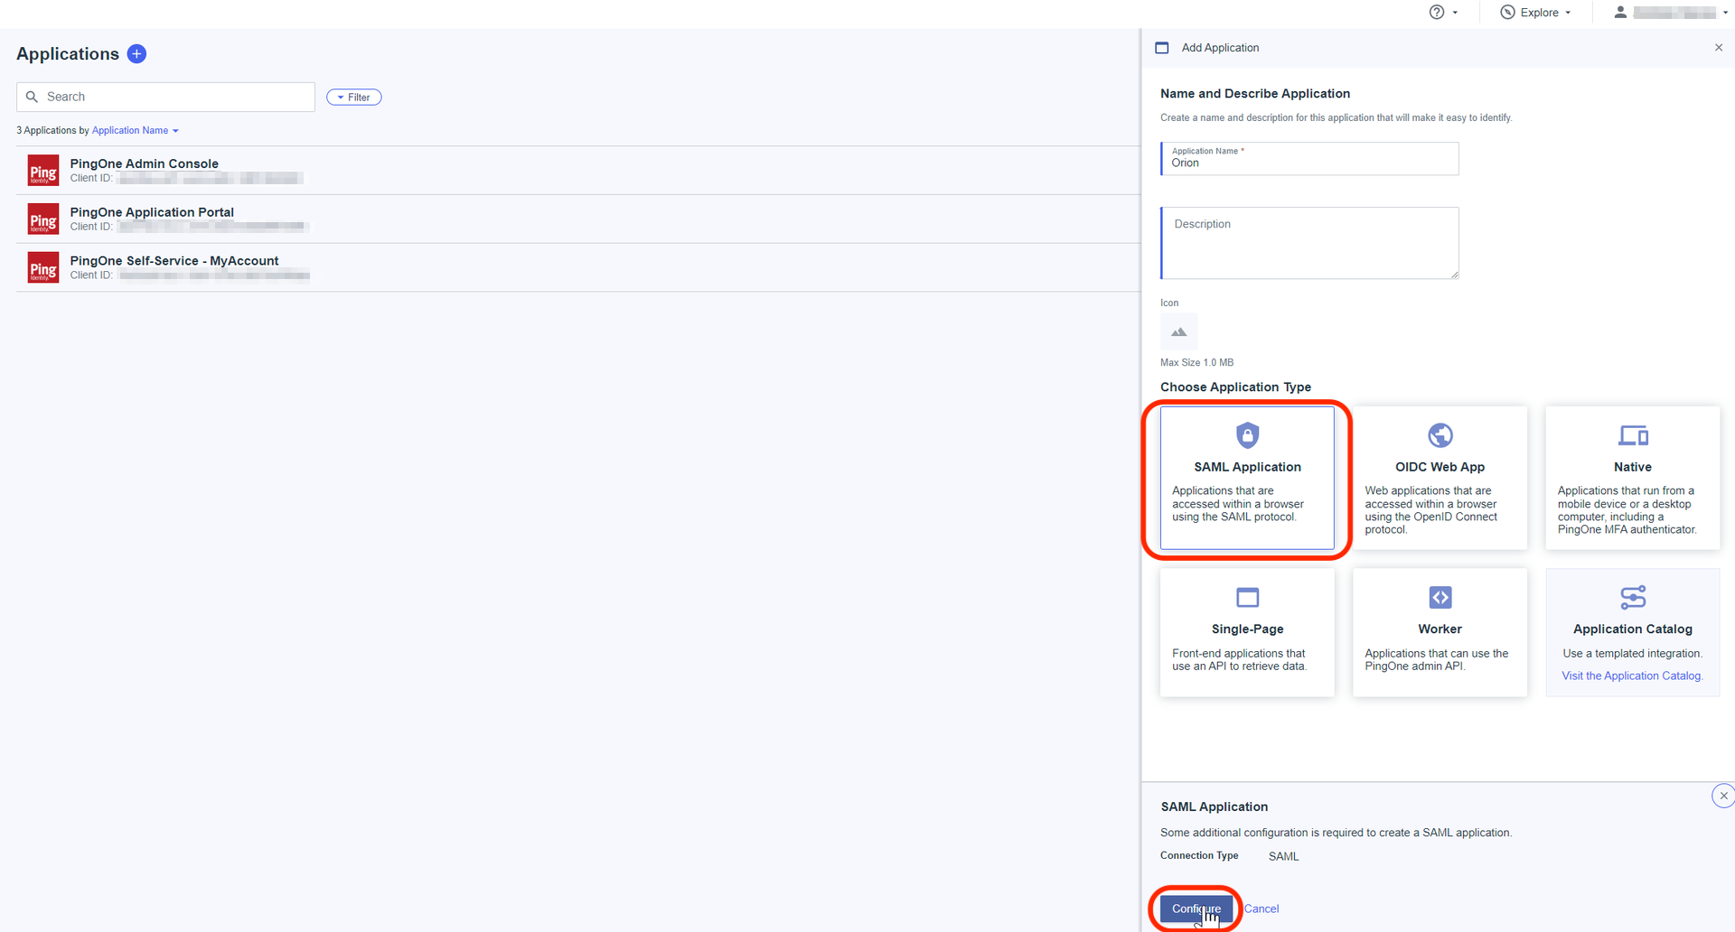Image resolution: width=1735 pixels, height=932 pixels.
Task: Pick the Native application devices icon
Action: pos(1632,435)
